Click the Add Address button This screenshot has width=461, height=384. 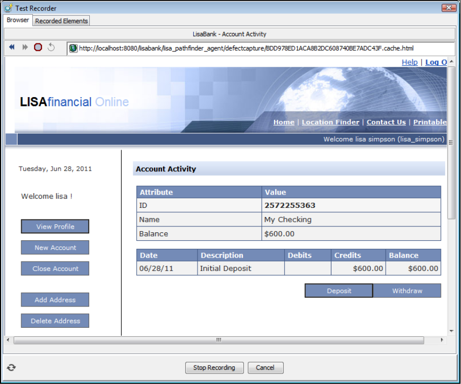[x=55, y=300]
